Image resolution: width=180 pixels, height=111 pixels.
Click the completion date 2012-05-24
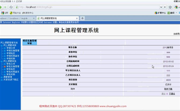coord(168,66)
